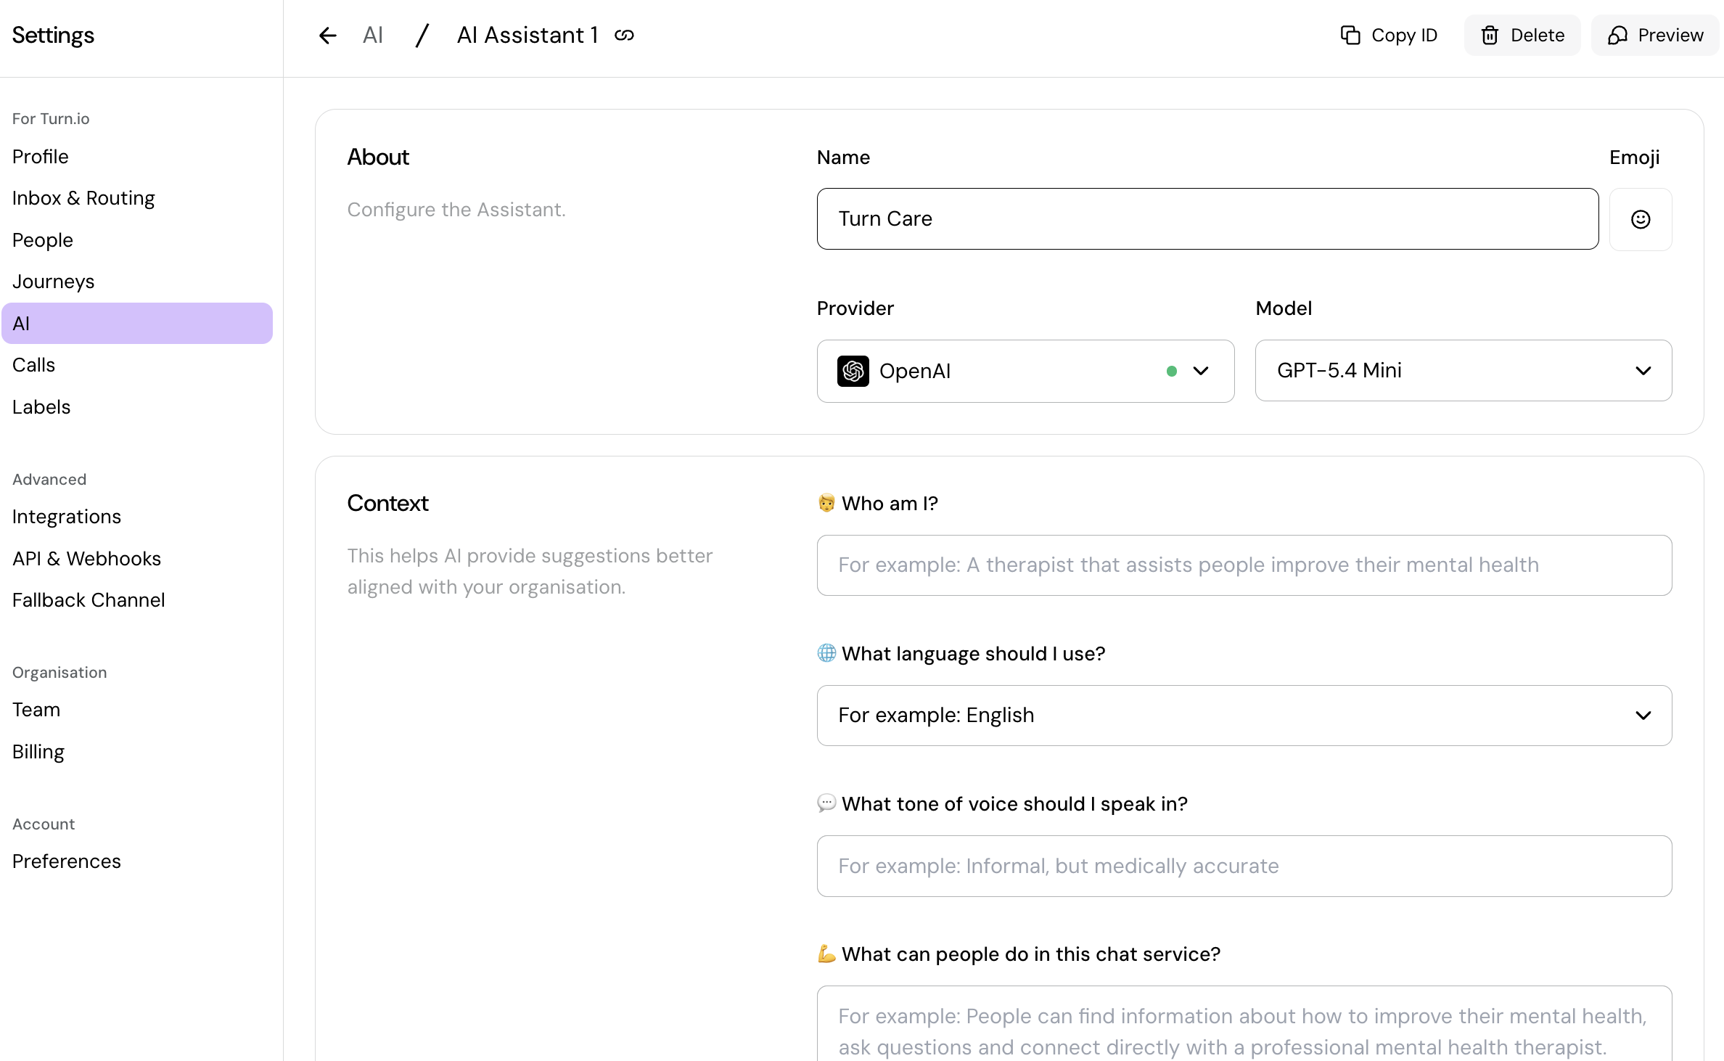Open the language selection dropdown
This screenshot has width=1724, height=1061.
click(1244, 715)
